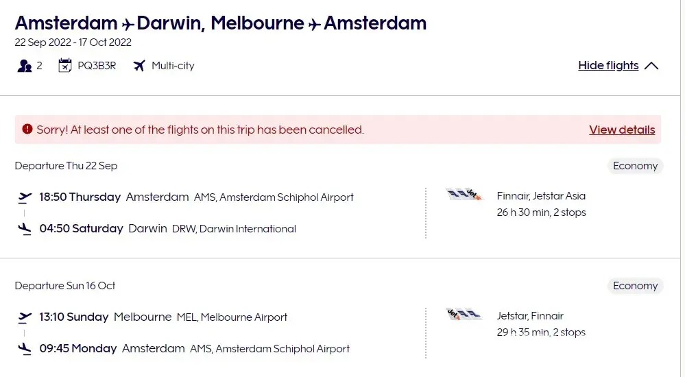Click the Economy badge for return flight
Image resolution: width=685 pixels, height=377 pixels.
[x=635, y=286]
